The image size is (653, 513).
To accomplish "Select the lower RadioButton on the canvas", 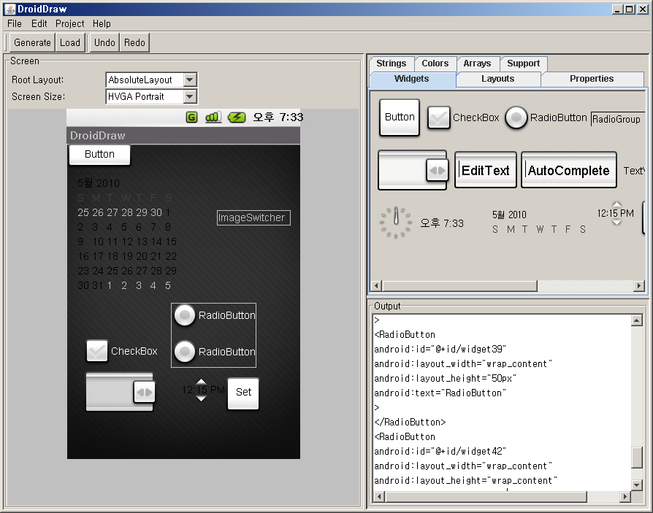I will coord(215,352).
